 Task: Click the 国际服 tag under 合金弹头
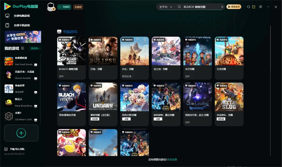click(x=221, y=119)
